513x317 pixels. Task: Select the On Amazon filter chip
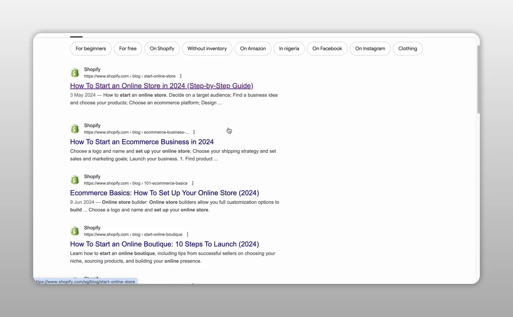(253, 48)
